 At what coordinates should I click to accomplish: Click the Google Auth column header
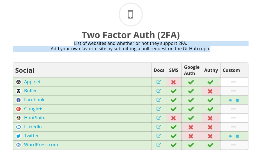point(192,70)
